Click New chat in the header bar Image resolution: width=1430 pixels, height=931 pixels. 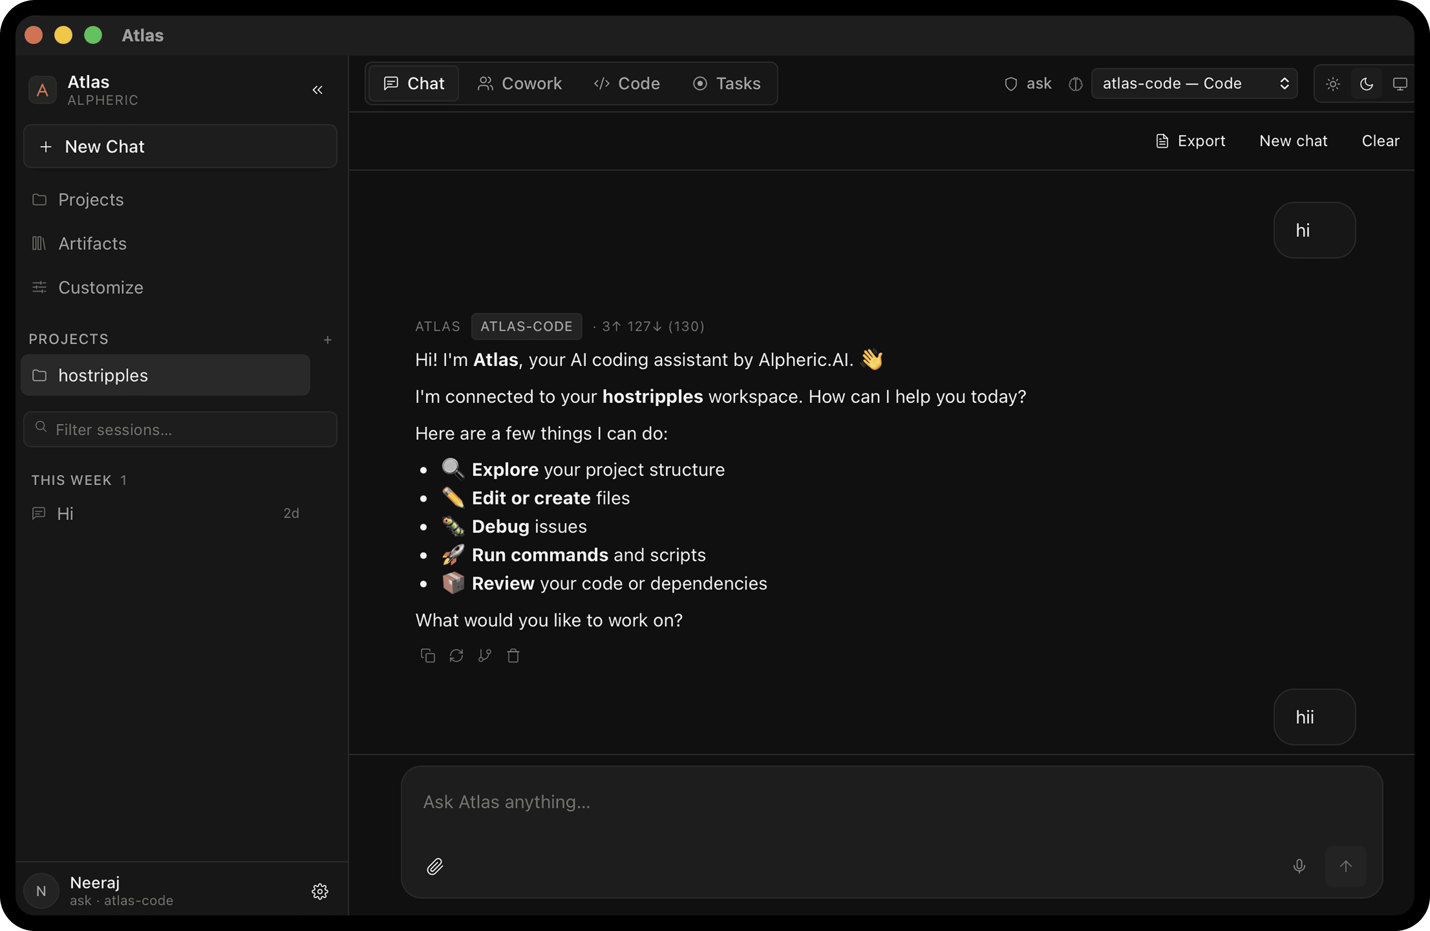(1293, 141)
